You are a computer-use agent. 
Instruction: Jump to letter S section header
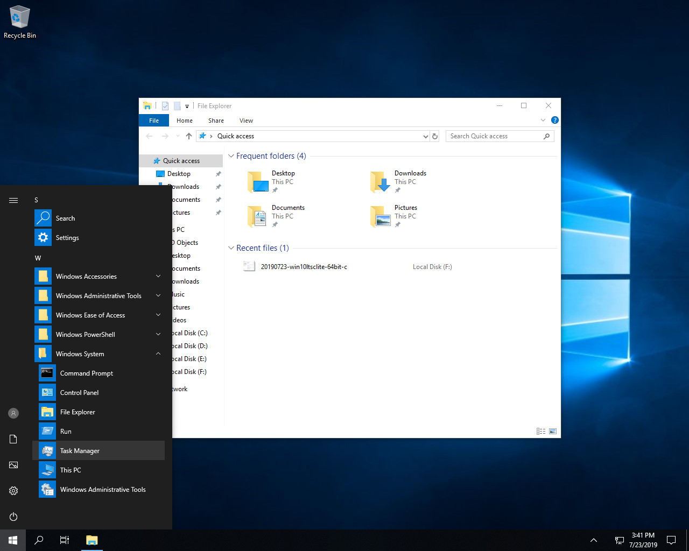(x=37, y=200)
